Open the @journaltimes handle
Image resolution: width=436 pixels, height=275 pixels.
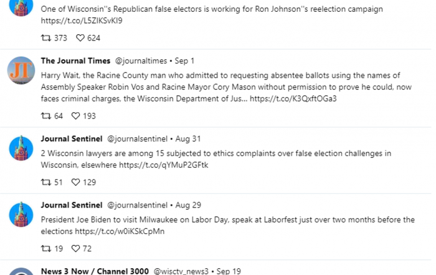(x=141, y=60)
